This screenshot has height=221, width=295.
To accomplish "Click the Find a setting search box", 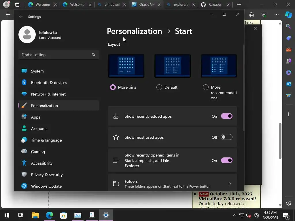I will pyautogui.click(x=58, y=55).
